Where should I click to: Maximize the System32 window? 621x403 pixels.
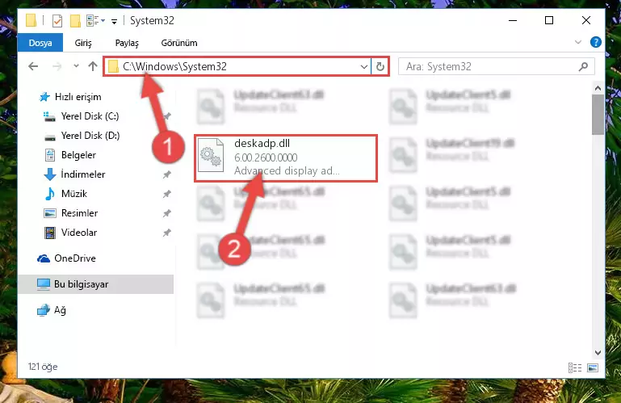pos(549,20)
